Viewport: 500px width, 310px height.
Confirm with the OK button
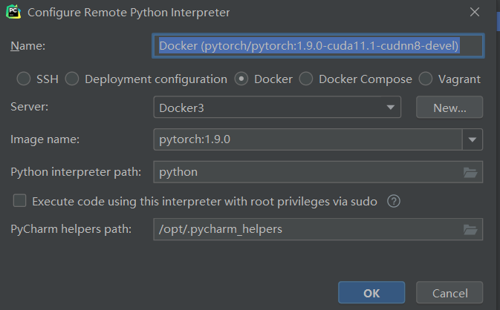pos(371,293)
